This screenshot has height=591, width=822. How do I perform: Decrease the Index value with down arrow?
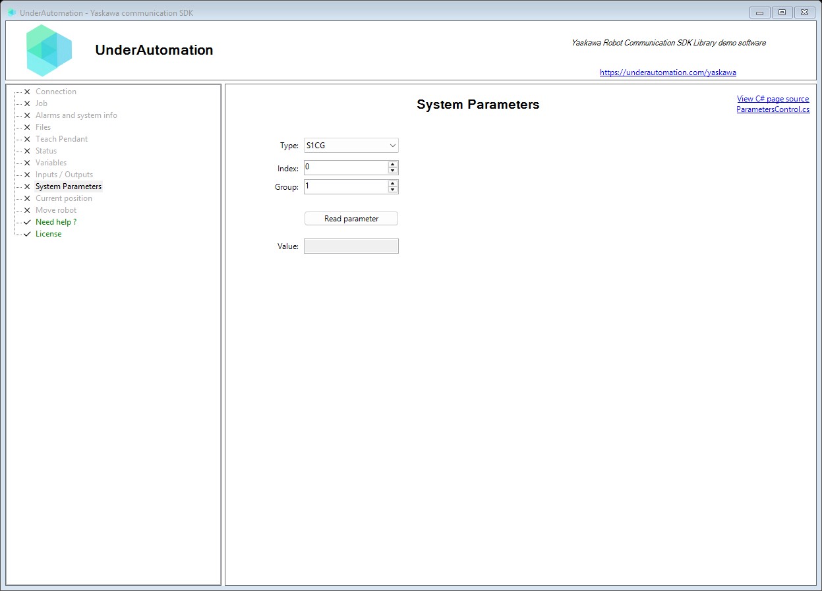pyautogui.click(x=393, y=171)
